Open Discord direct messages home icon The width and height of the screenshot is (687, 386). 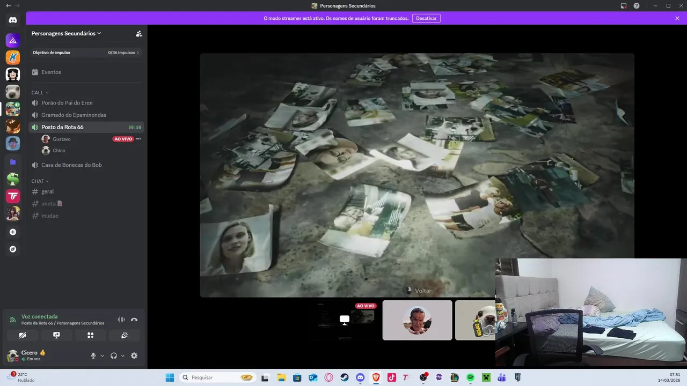point(13,20)
